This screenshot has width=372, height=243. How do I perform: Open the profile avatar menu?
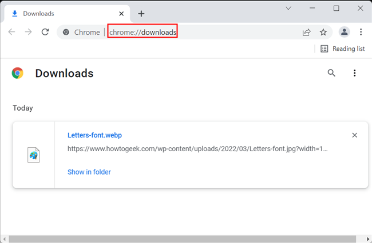[x=344, y=32]
